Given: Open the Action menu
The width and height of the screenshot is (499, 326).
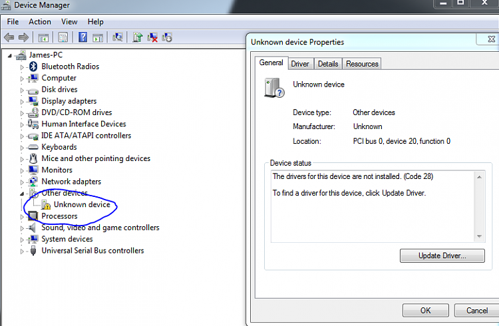Looking at the screenshot, I should 40,22.
